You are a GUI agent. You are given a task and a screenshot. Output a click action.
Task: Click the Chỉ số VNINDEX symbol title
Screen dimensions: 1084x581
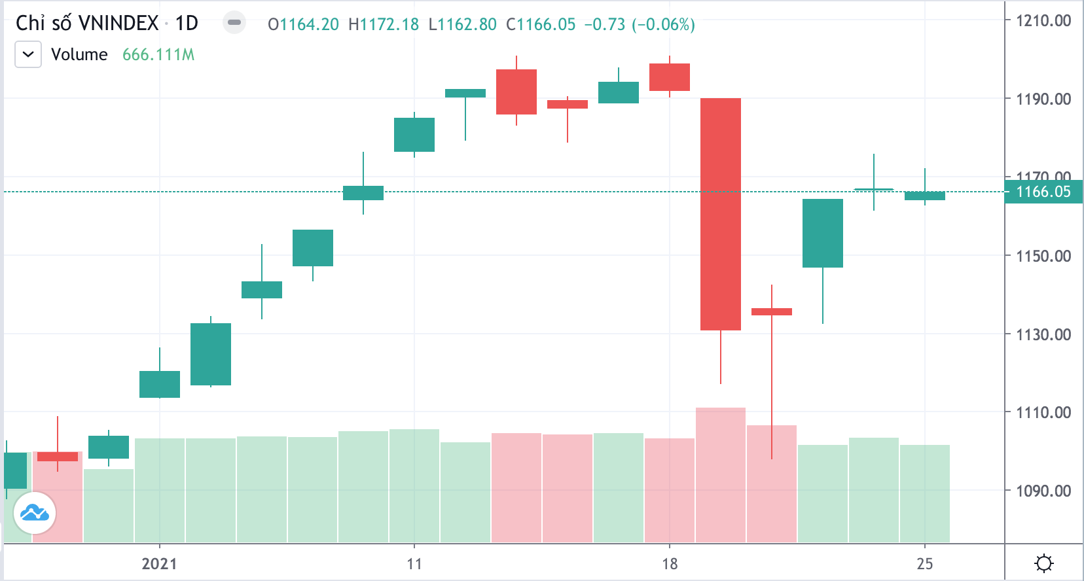click(87, 24)
